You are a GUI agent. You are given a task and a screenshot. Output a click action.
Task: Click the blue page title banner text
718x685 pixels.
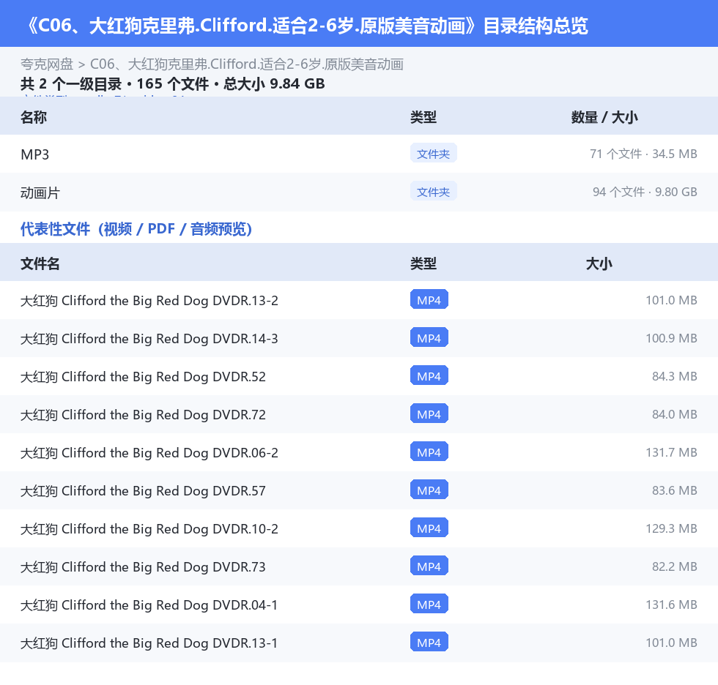pos(306,25)
